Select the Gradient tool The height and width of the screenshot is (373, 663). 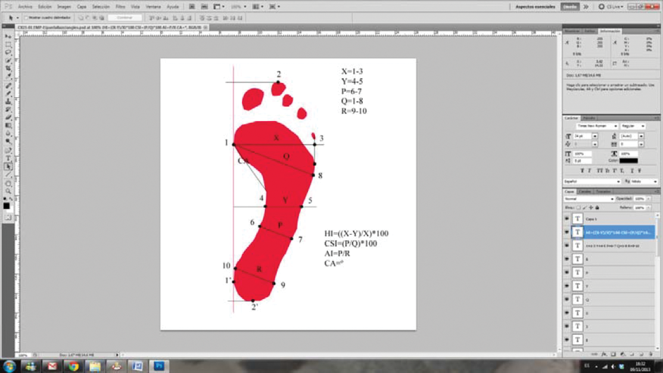tap(8, 126)
